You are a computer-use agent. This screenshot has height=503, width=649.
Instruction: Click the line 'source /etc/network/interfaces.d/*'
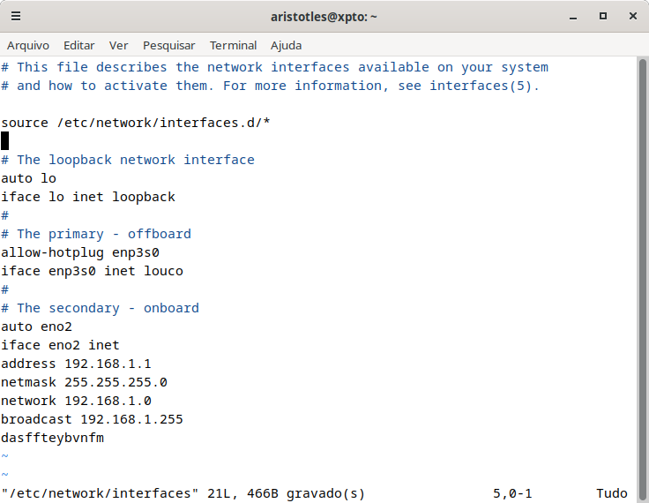(x=135, y=123)
